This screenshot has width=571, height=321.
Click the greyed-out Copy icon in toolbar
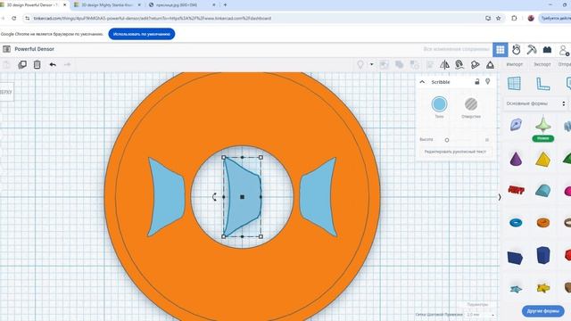[x=6, y=65]
